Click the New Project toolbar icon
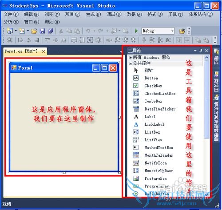 (10, 31)
